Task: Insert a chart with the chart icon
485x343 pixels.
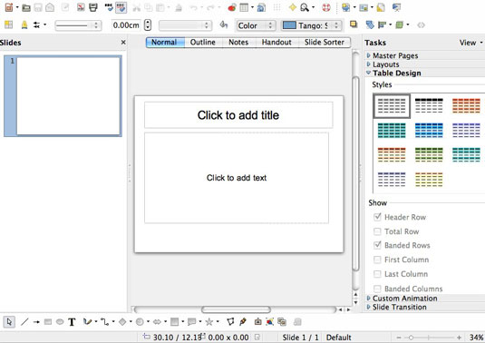Action: [x=232, y=7]
